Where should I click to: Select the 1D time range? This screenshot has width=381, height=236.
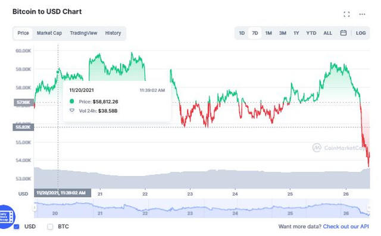pos(242,33)
